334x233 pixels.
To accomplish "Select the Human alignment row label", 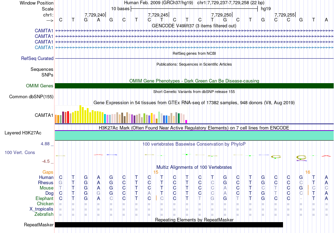I will (x=46, y=177).
